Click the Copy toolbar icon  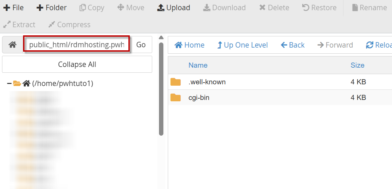coord(92,7)
